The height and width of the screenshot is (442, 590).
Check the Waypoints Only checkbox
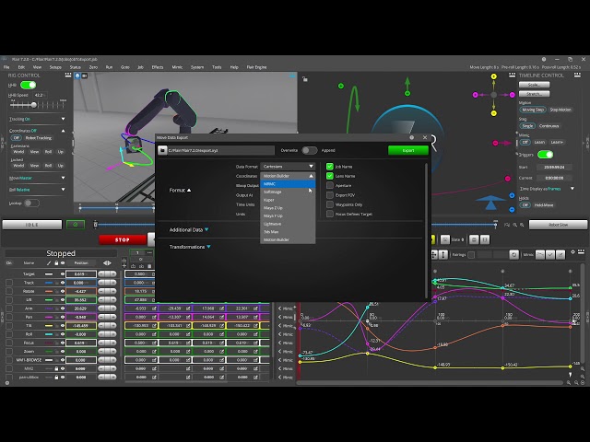pos(330,204)
